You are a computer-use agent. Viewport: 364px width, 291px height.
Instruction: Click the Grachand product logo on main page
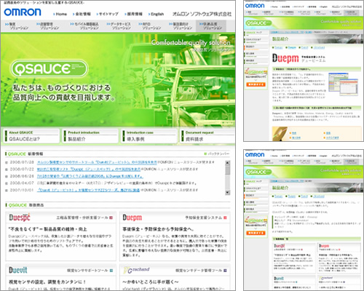click(136, 270)
